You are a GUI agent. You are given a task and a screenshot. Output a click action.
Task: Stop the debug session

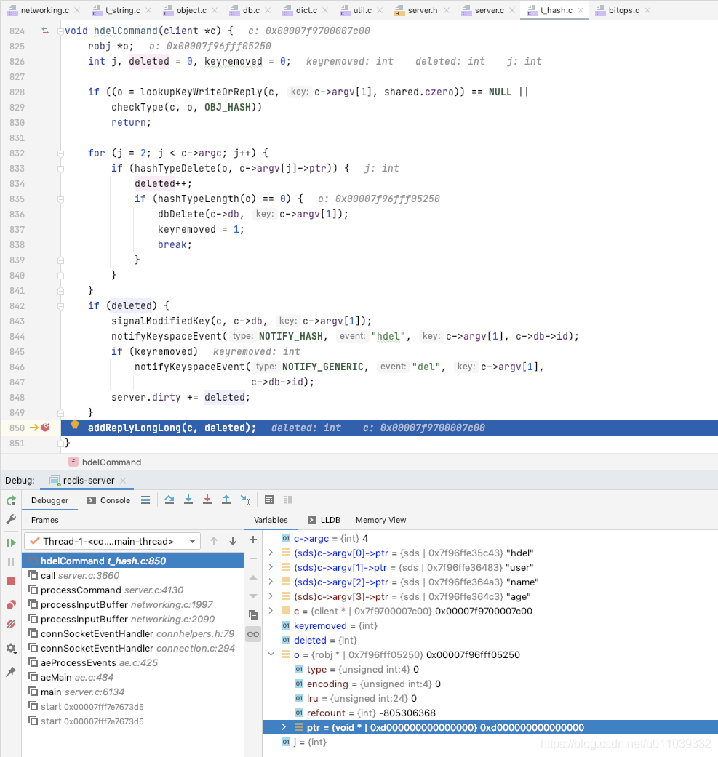11,581
